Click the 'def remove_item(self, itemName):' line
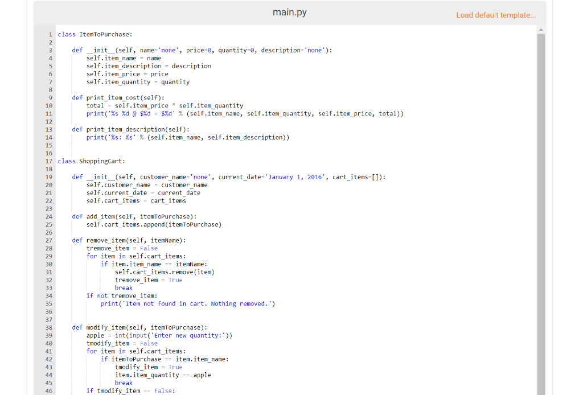 129,240
